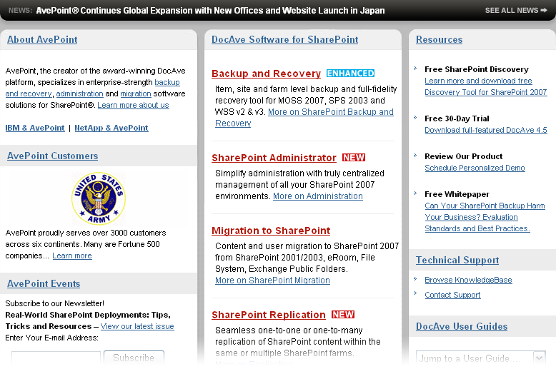The image size is (556, 369).
Task: Click the United States Army logo
Action: point(99,198)
